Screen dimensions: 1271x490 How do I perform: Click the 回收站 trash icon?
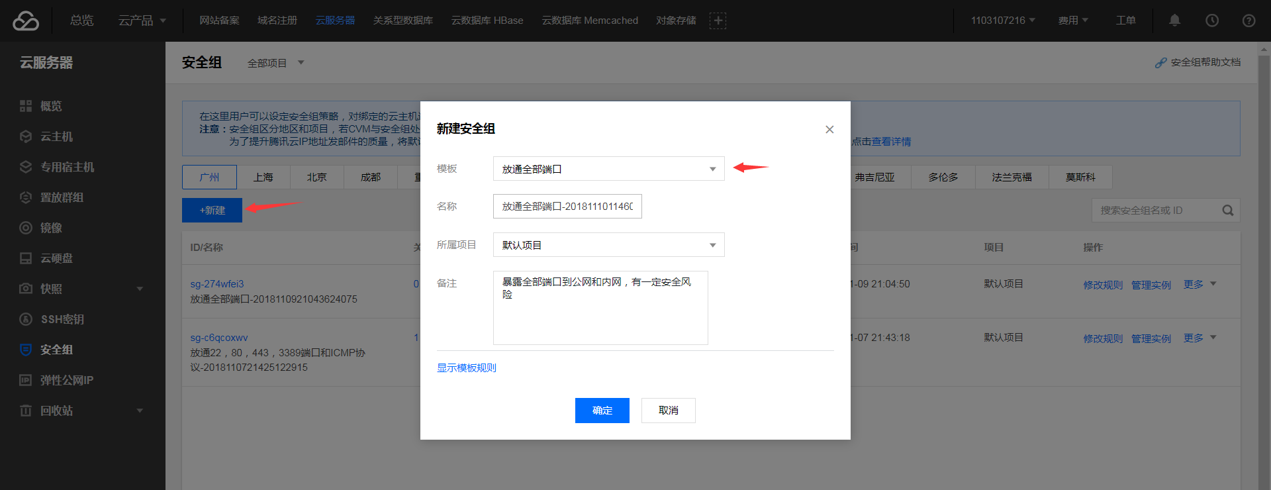[26, 411]
